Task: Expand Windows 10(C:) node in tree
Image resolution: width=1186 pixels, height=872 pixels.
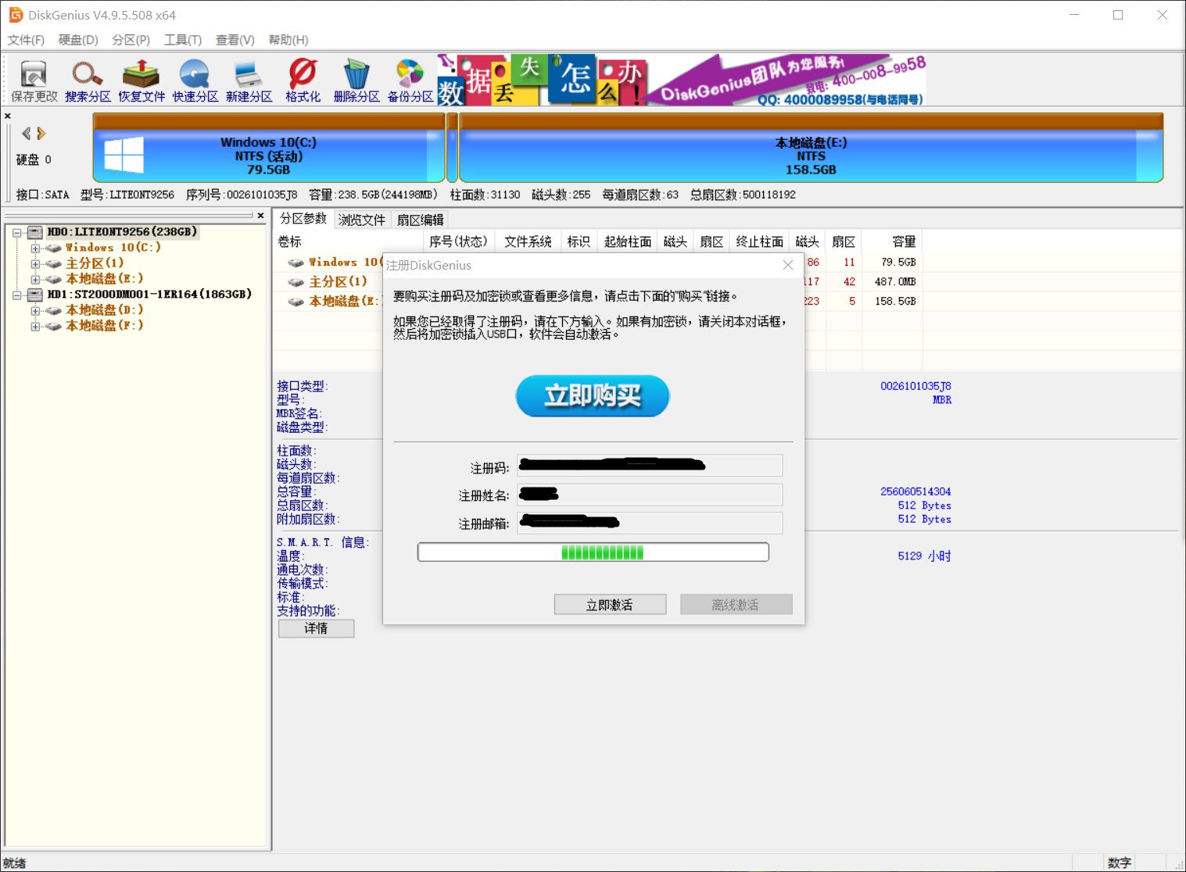Action: pyautogui.click(x=35, y=248)
